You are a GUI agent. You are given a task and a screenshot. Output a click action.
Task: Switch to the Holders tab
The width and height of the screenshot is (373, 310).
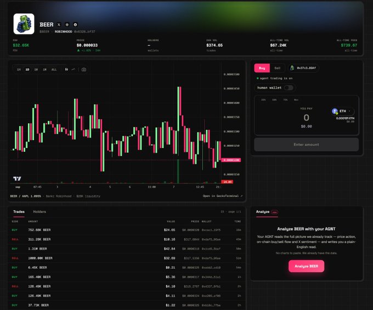click(x=39, y=211)
